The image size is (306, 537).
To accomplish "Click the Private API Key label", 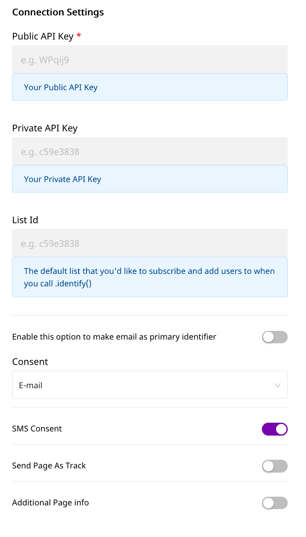I will tap(45, 128).
